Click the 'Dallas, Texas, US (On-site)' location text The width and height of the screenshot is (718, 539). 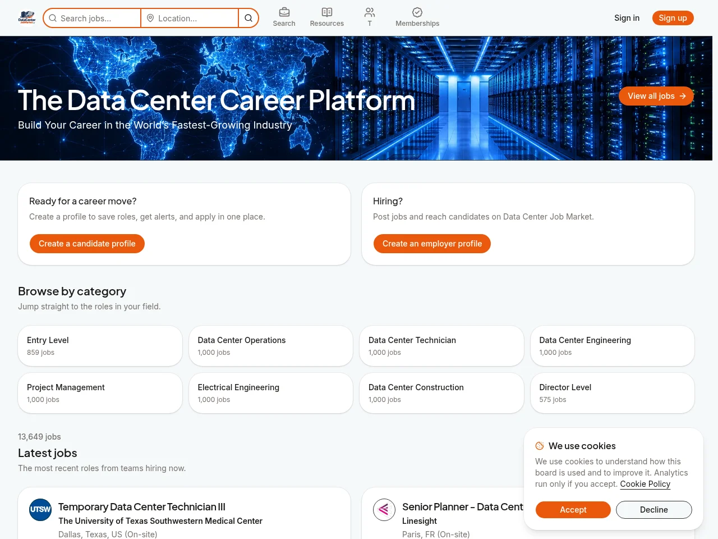pos(108,535)
